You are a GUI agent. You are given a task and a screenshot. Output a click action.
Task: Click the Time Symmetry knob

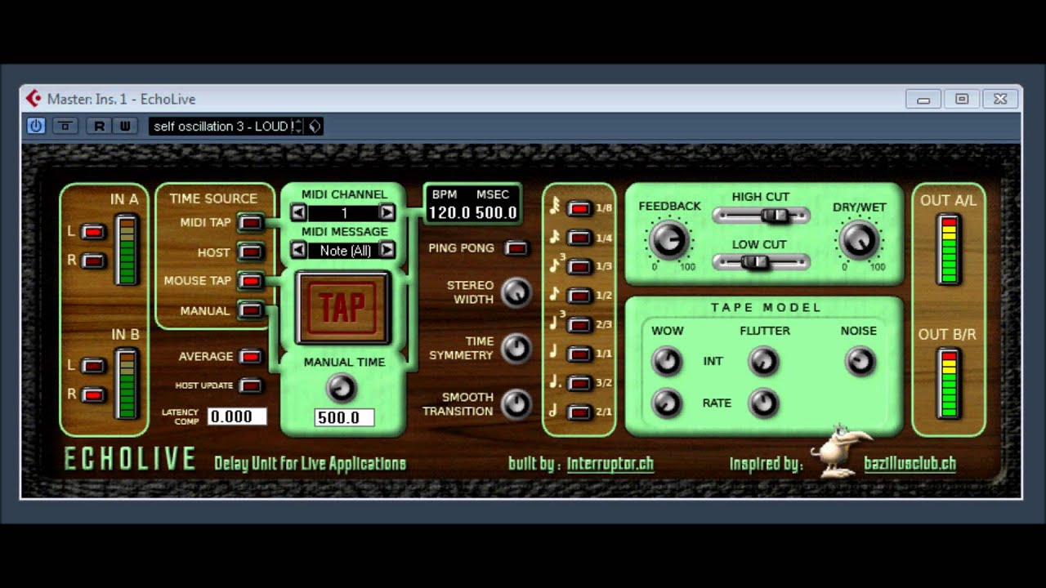click(x=516, y=348)
